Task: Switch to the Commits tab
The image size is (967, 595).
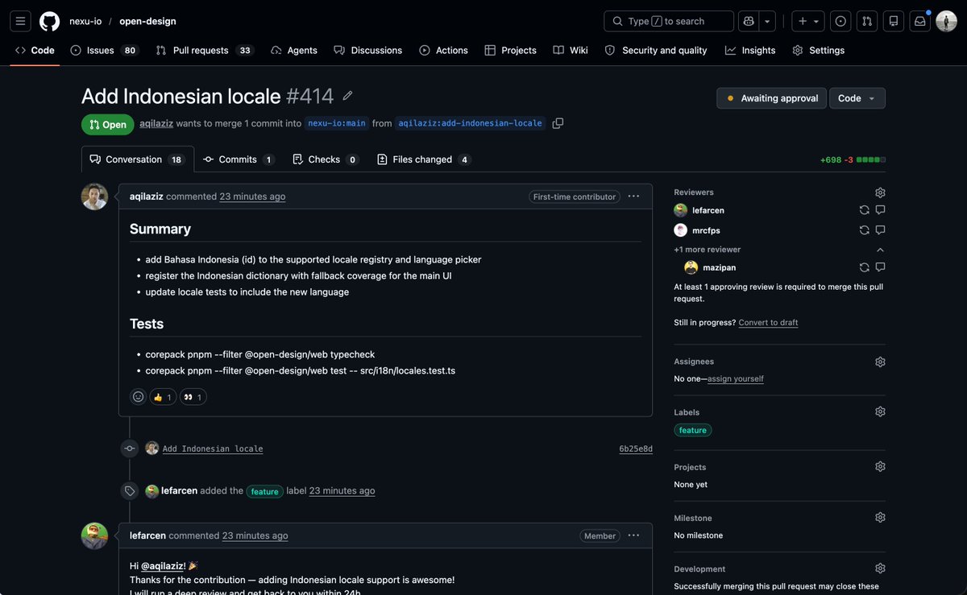Action: pos(239,159)
